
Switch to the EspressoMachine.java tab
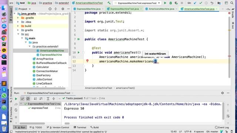pyautogui.click(x=89, y=9)
